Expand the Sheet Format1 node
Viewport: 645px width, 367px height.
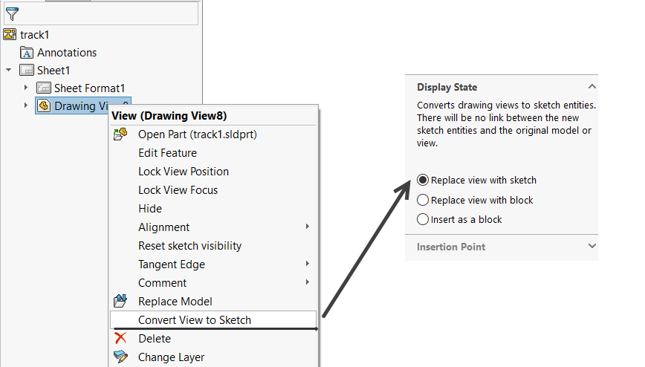(25, 88)
